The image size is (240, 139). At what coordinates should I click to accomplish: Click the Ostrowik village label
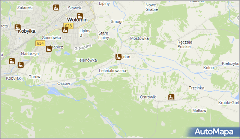coord(148,97)
